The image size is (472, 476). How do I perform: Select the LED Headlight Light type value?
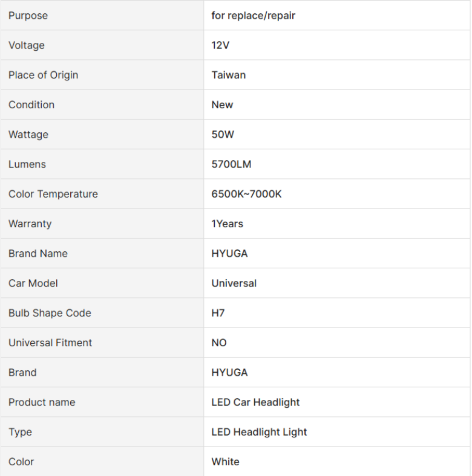pos(259,432)
